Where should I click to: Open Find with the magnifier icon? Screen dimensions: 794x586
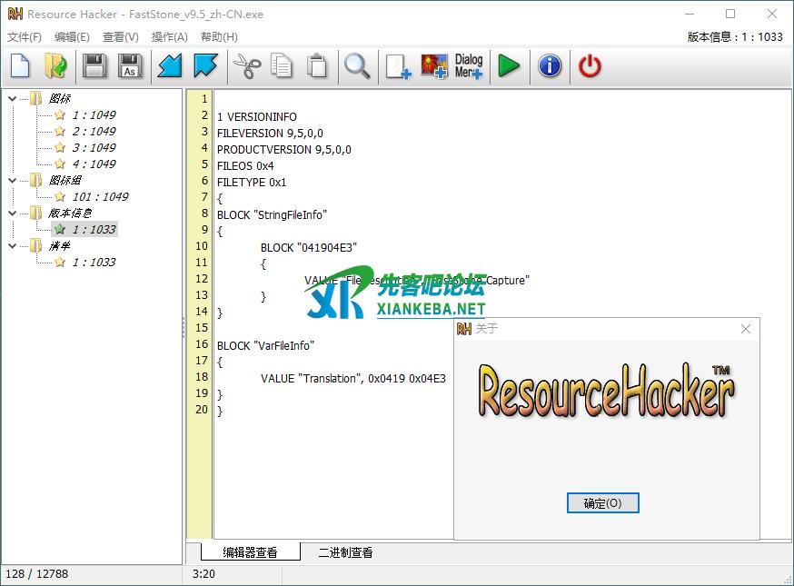pyautogui.click(x=356, y=66)
